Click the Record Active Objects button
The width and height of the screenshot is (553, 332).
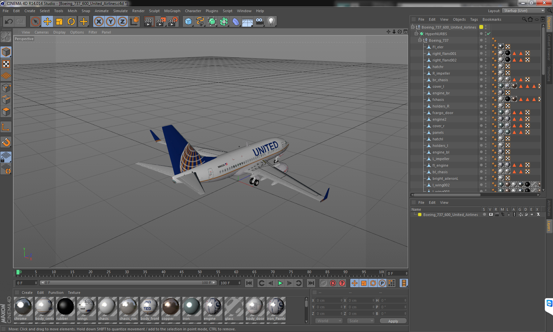coord(324,283)
